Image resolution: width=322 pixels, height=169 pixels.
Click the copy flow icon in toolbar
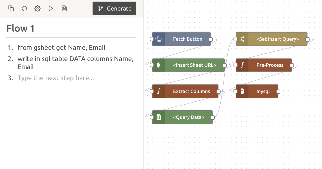coord(11,9)
